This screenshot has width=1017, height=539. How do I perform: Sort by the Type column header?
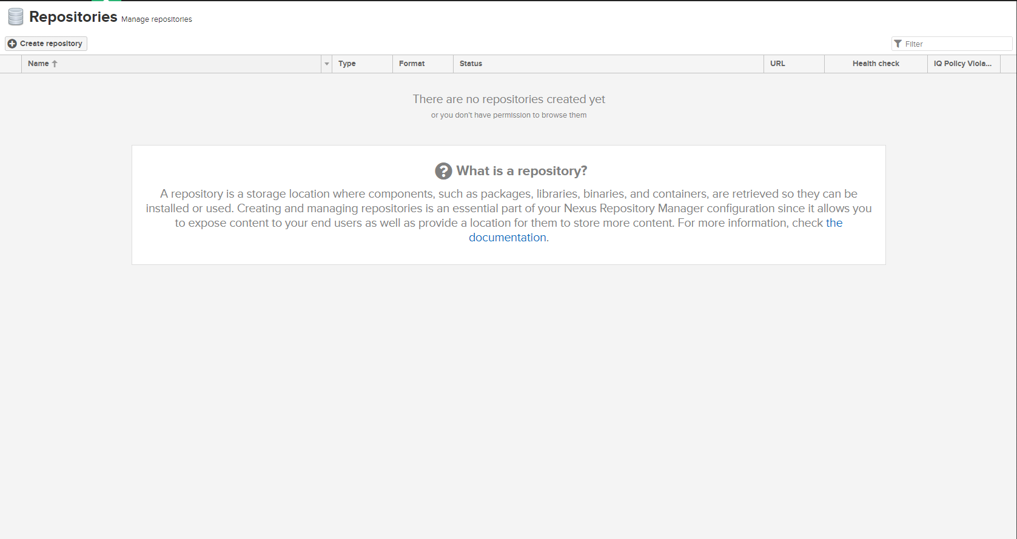click(347, 64)
